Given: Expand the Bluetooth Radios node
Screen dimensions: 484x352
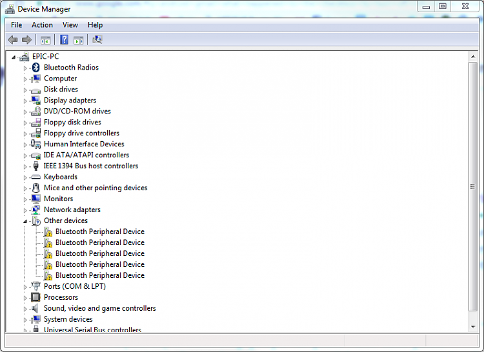Looking at the screenshot, I should click(25, 68).
